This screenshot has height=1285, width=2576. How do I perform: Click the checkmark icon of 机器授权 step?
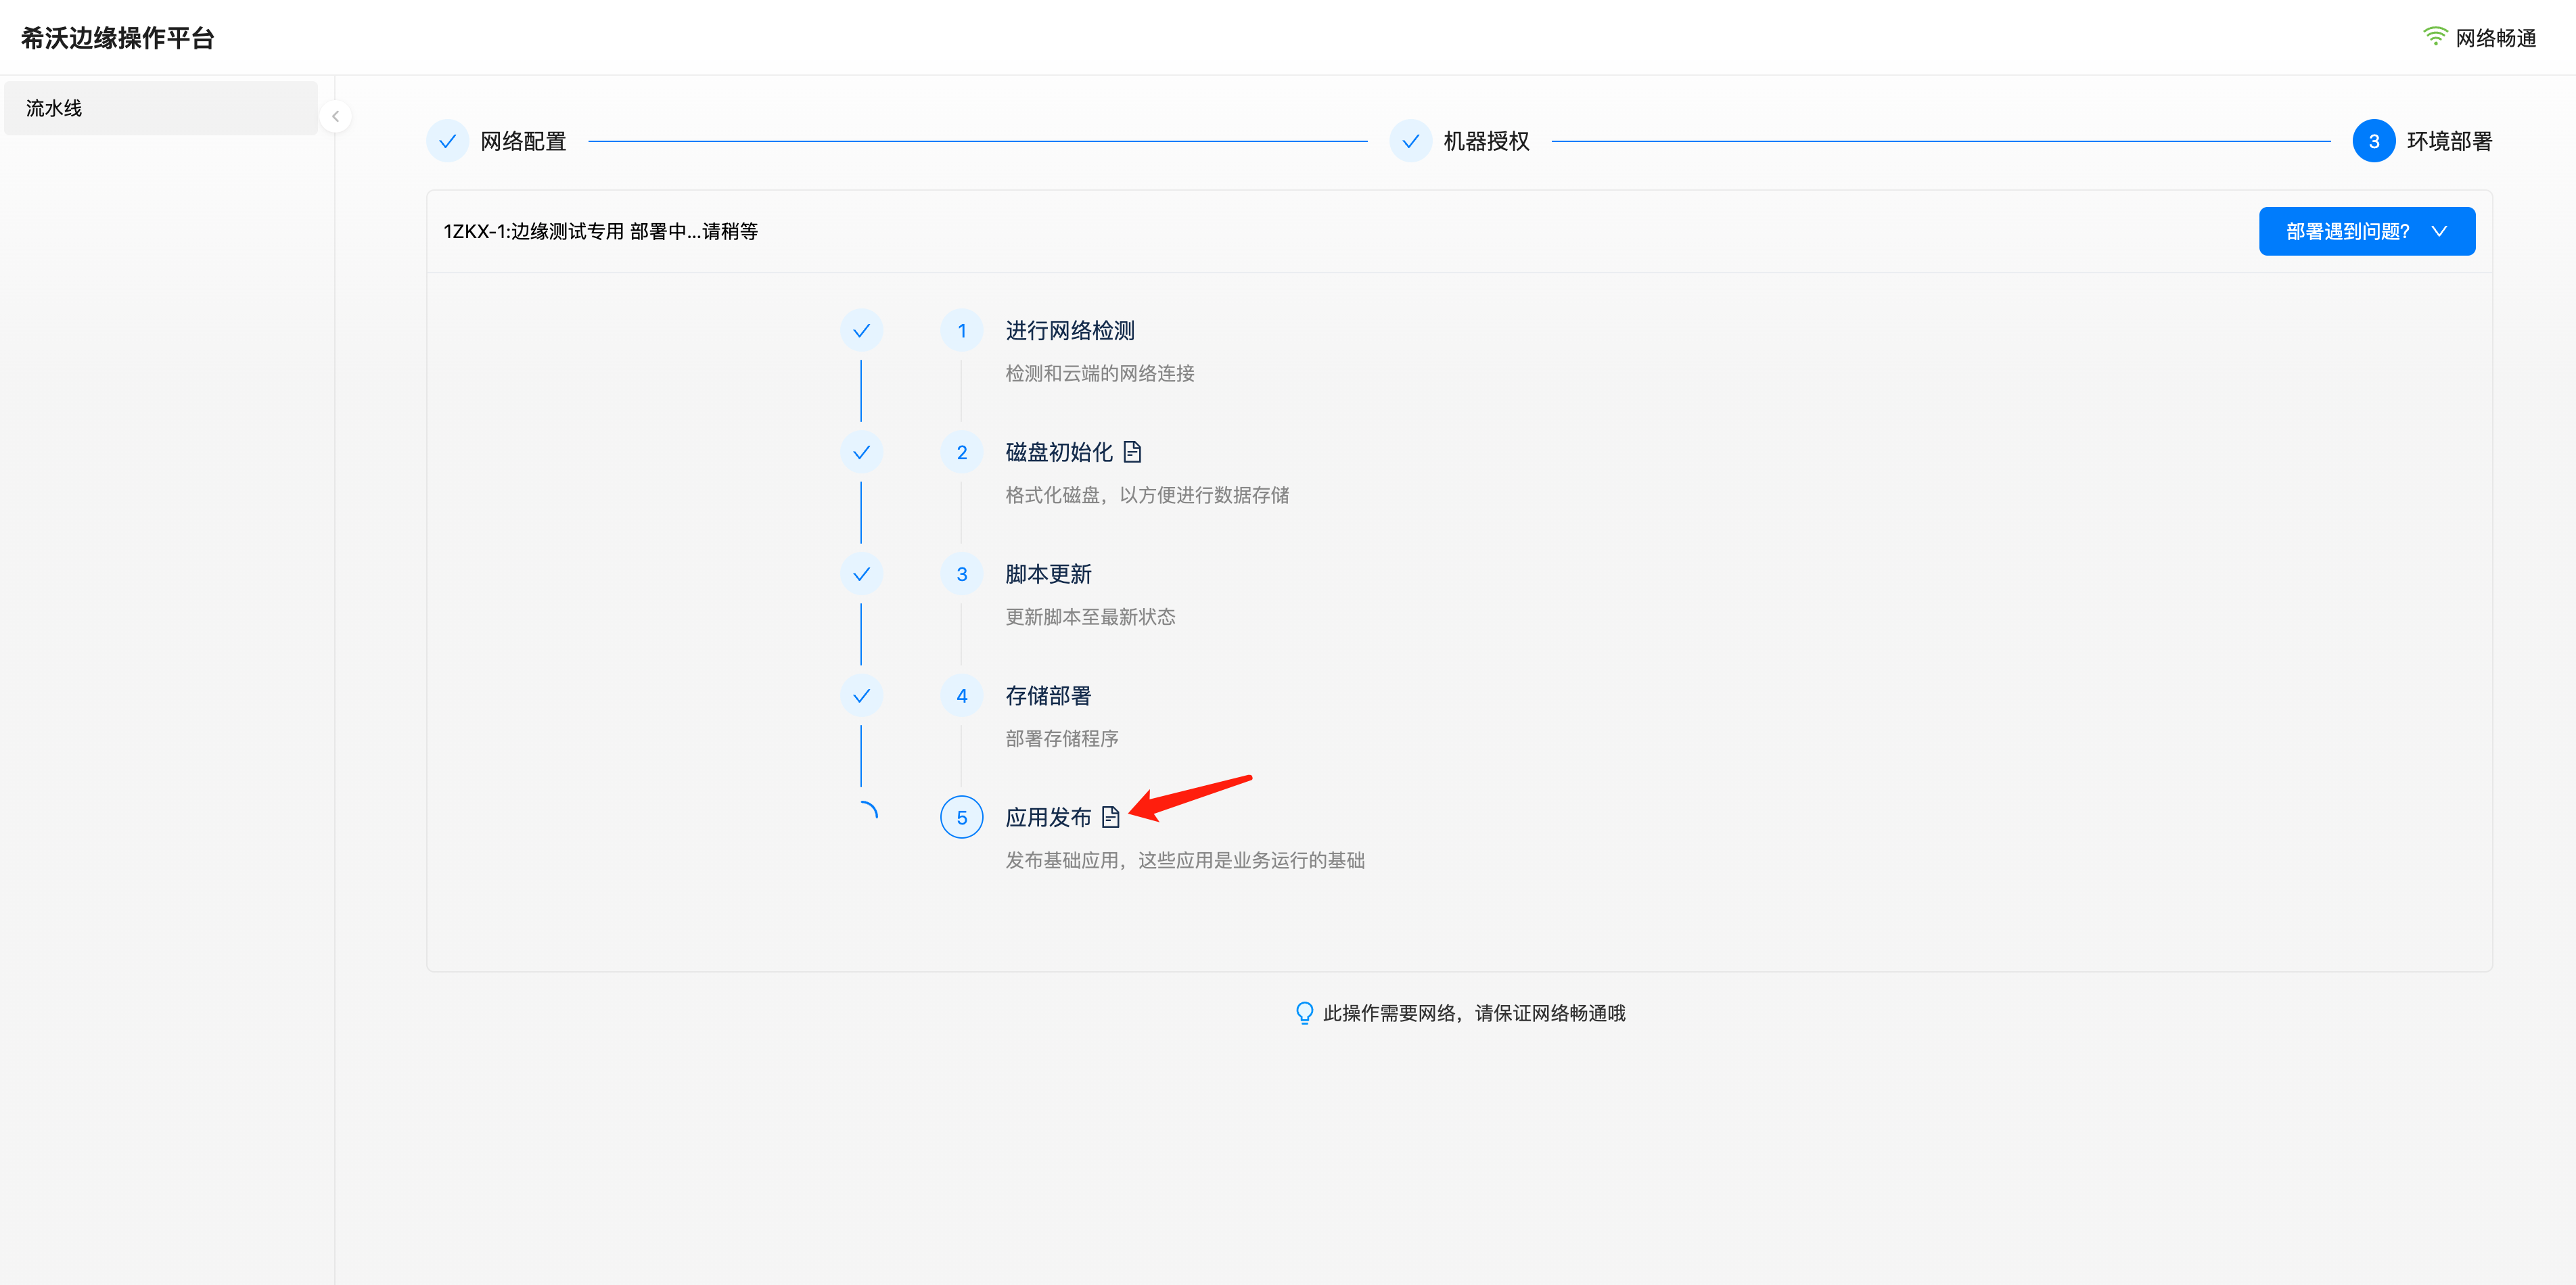pyautogui.click(x=1410, y=141)
